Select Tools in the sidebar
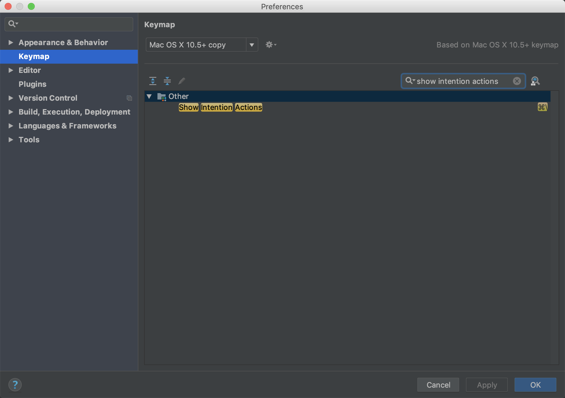The height and width of the screenshot is (398, 565). click(29, 140)
